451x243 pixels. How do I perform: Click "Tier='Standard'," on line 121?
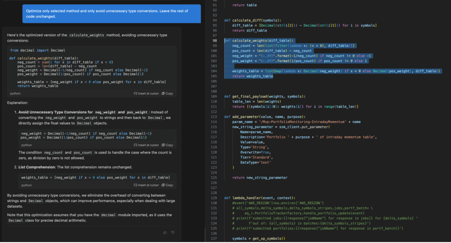coord(257,157)
